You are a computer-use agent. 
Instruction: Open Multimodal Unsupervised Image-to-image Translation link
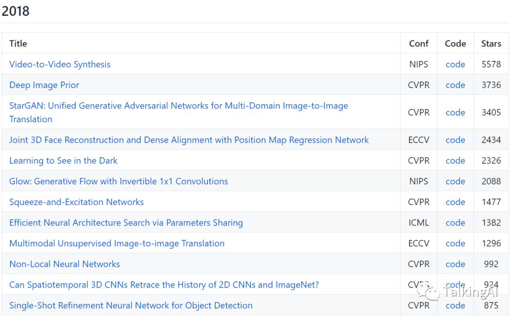[117, 244]
